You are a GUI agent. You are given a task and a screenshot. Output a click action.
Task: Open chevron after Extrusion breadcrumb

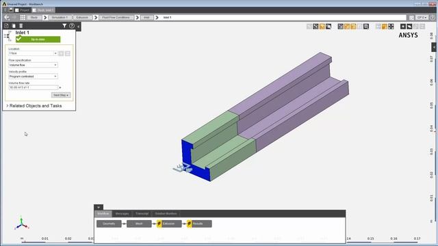point(96,17)
